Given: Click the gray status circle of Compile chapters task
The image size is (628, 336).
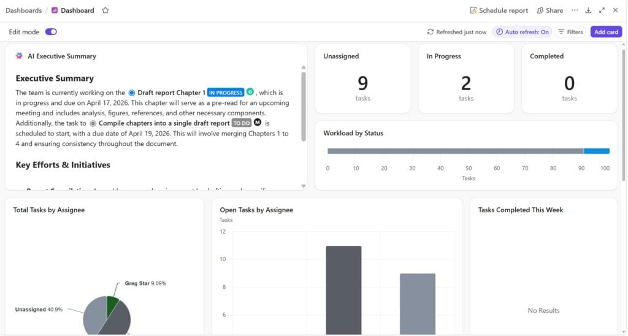Looking at the screenshot, I should (x=93, y=123).
